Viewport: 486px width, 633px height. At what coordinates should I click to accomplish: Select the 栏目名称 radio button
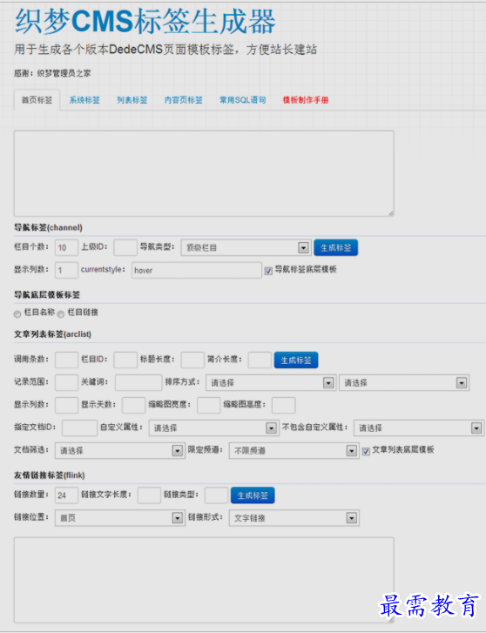(17, 313)
